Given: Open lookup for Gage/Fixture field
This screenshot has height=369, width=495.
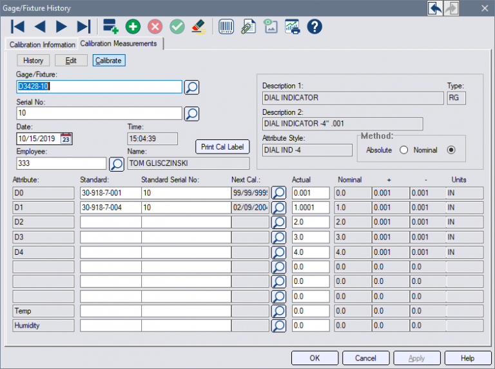Looking at the screenshot, I should point(191,88).
